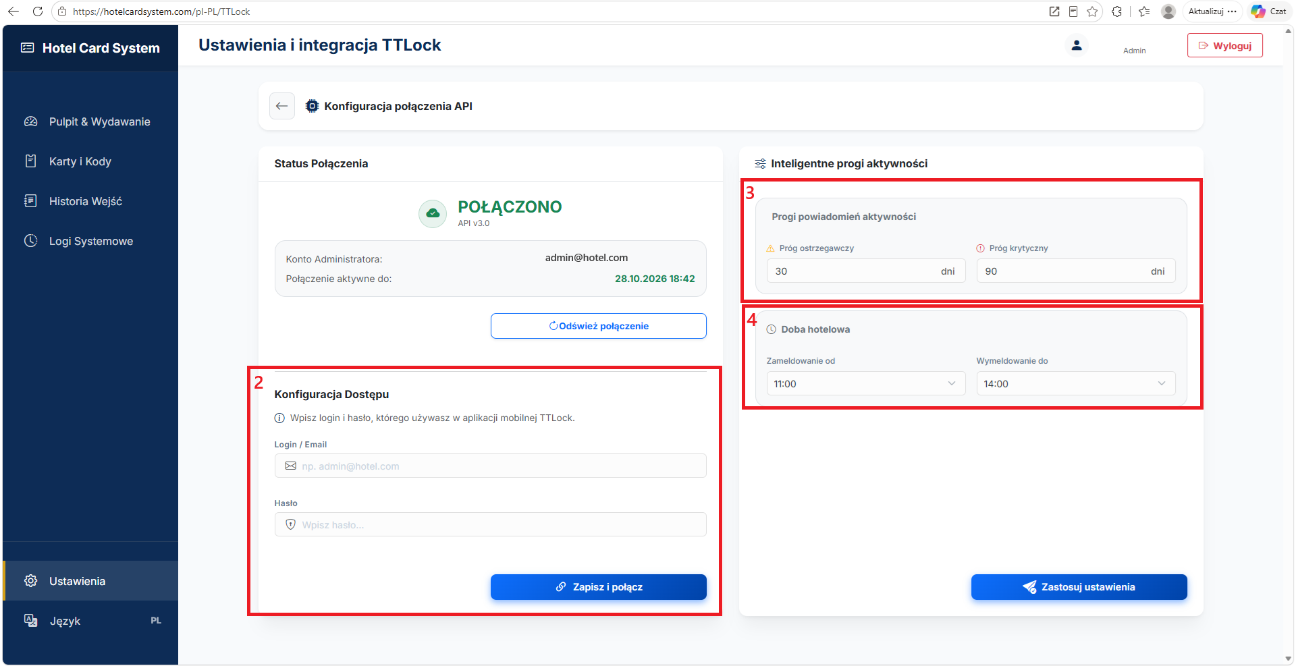Open browser favorites list icon
This screenshot has width=1296, height=666.
[x=1144, y=11]
